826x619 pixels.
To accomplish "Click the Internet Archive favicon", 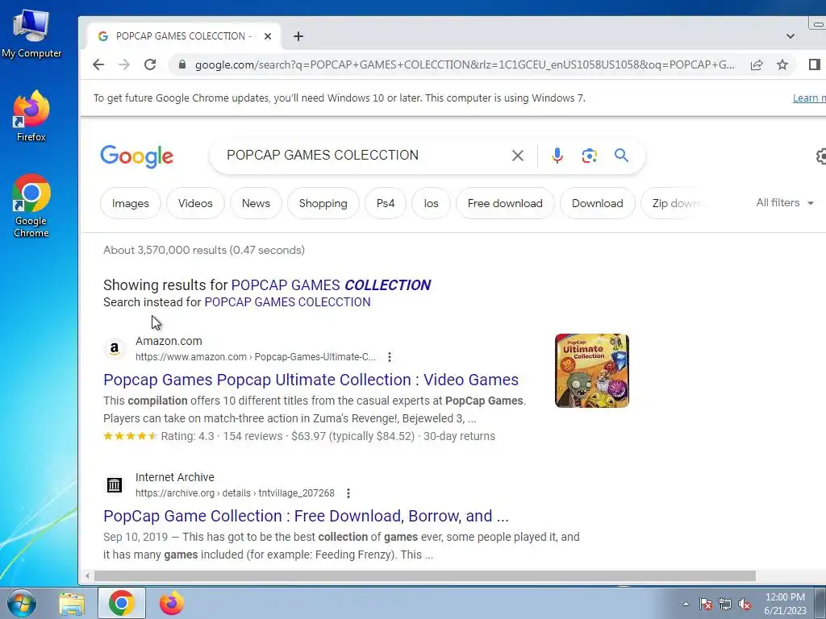I will tap(115, 484).
